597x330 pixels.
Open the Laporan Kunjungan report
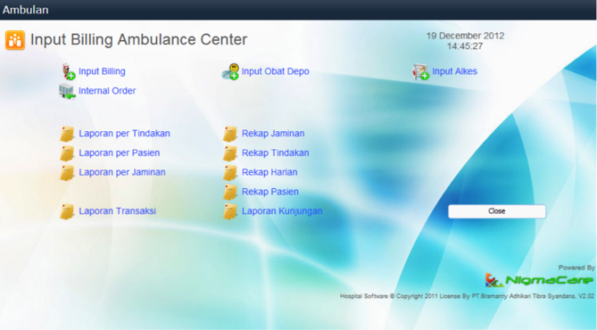click(282, 211)
